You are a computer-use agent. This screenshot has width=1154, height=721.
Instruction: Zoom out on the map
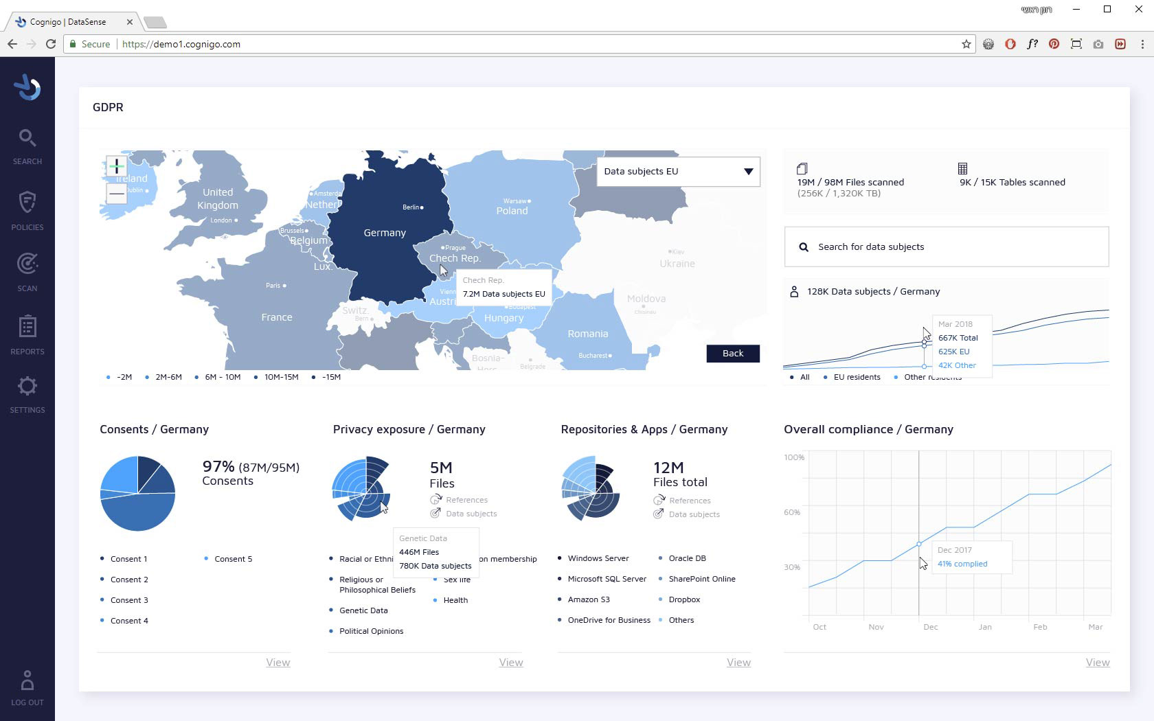point(117,194)
